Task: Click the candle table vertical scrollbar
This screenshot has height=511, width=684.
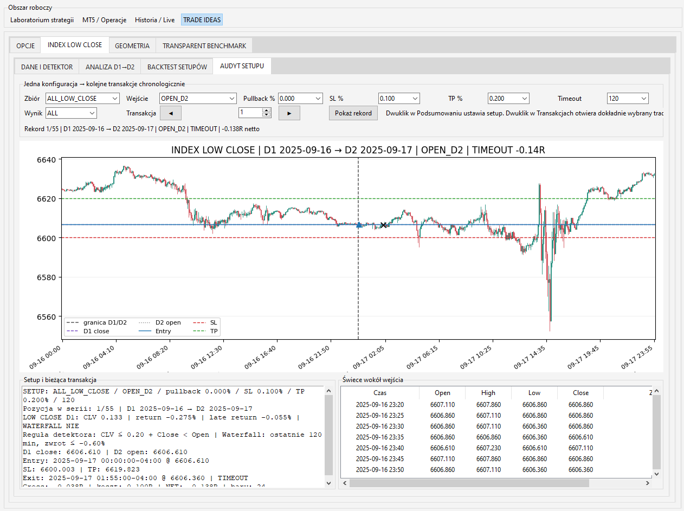Action: coord(657,432)
